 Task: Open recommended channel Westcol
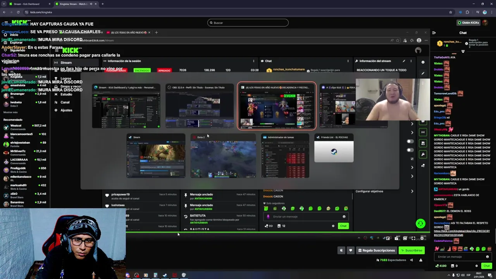tap(25, 127)
